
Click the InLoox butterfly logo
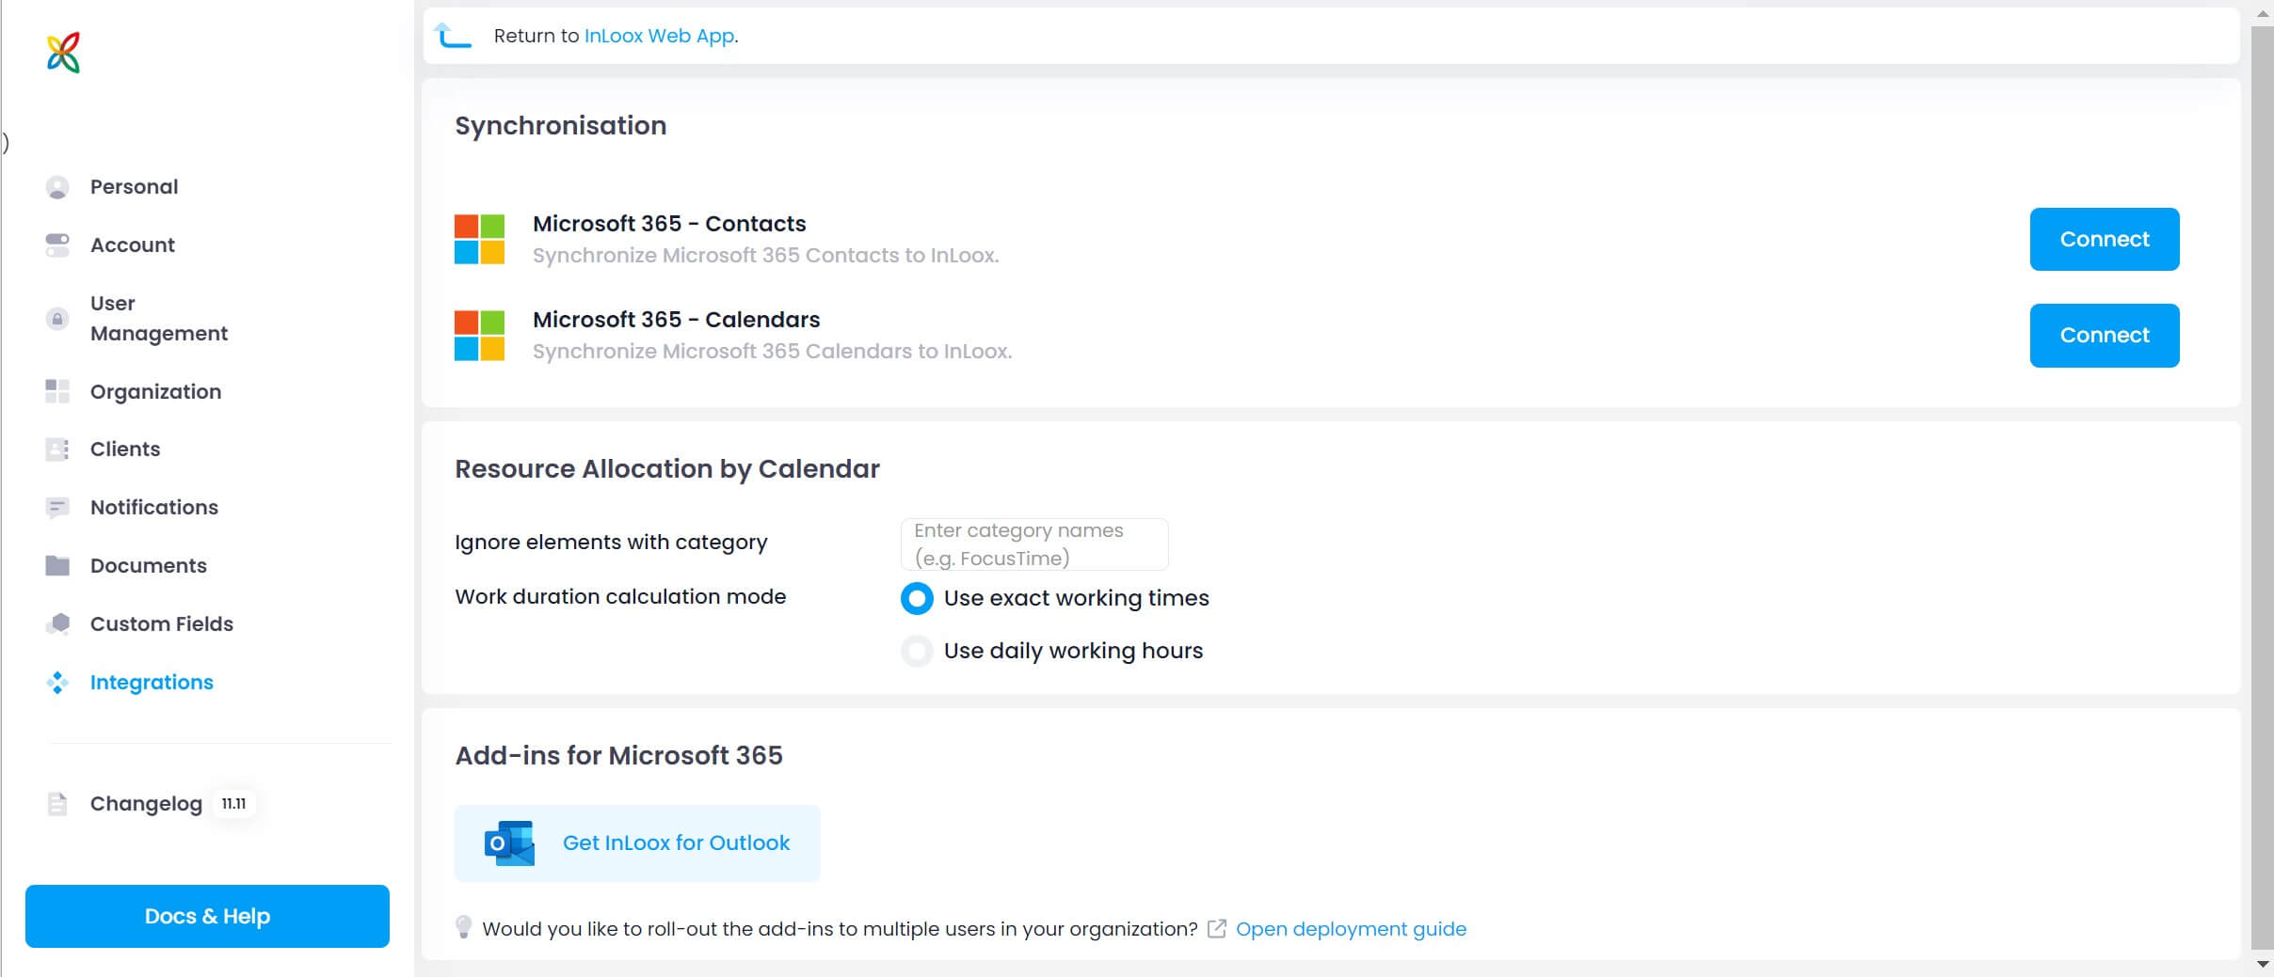tap(62, 51)
